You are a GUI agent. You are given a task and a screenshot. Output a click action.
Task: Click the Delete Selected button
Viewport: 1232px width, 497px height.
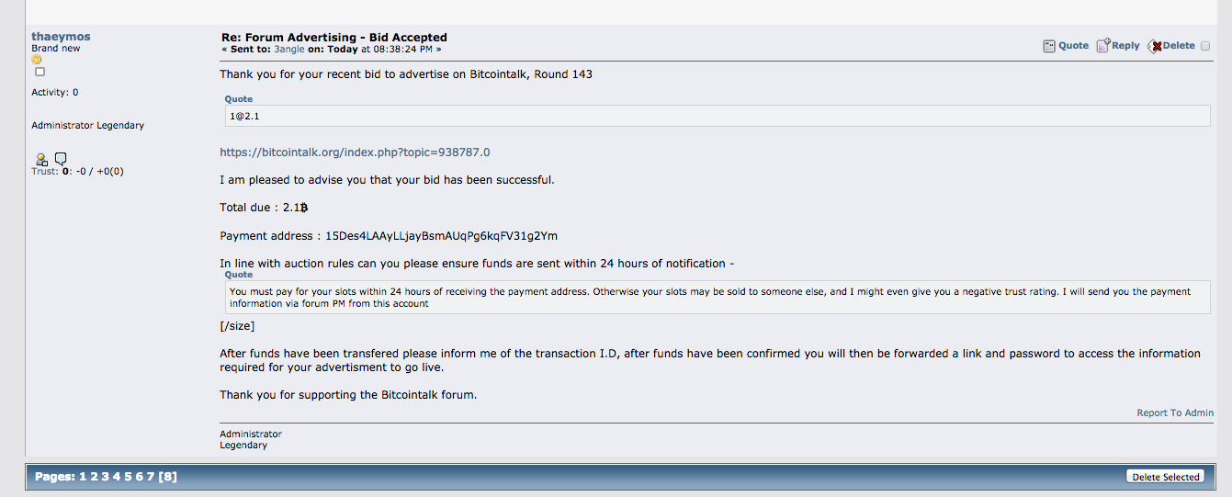1166,477
